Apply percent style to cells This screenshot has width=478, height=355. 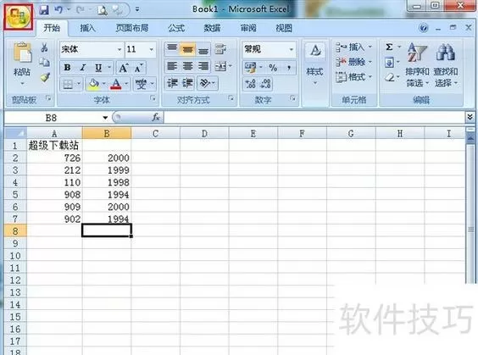[273, 68]
